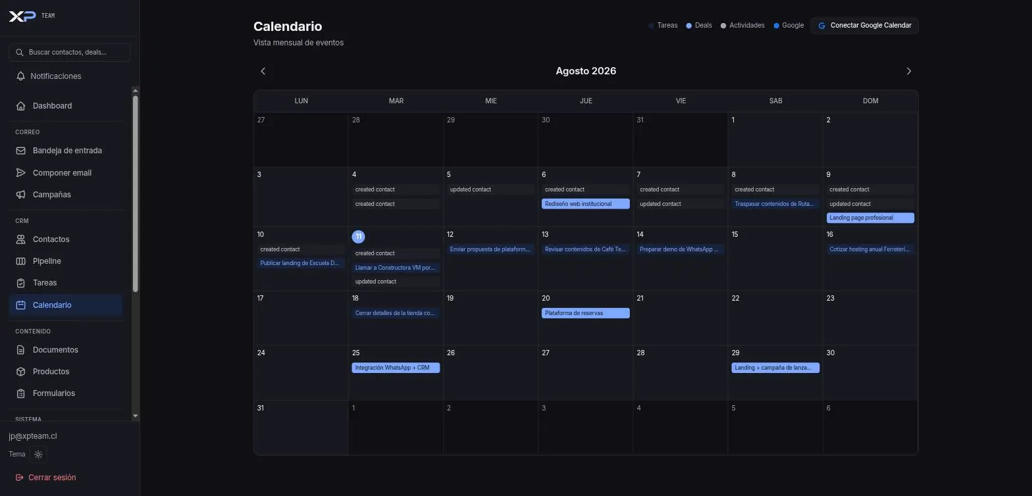Open the Cerrar detalles de la tienda task
The width and height of the screenshot is (1032, 496).
(396, 313)
